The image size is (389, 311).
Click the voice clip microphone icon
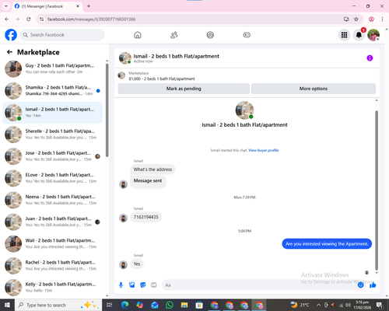[x=121, y=285]
